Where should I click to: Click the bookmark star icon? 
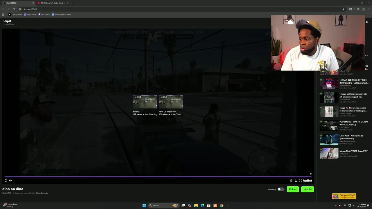click(x=343, y=9)
